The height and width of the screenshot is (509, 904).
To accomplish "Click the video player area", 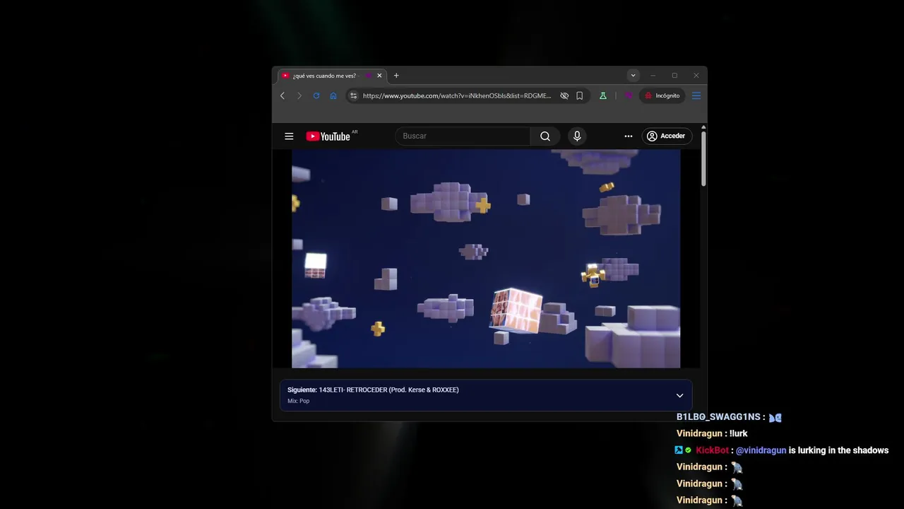I will tap(486, 259).
